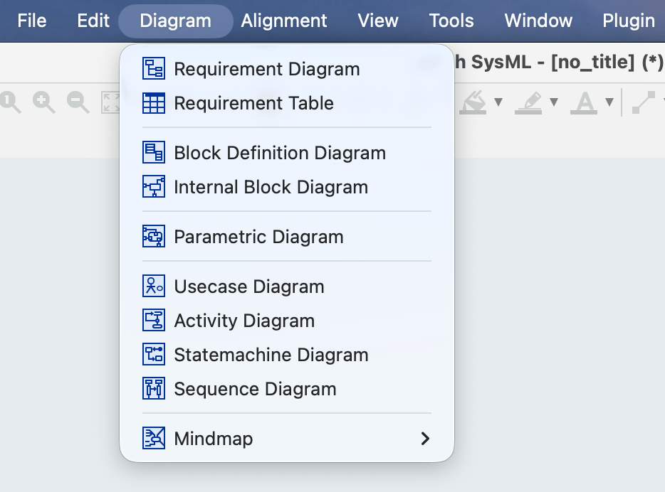Select the Zoom In magnifier tool

(42, 99)
